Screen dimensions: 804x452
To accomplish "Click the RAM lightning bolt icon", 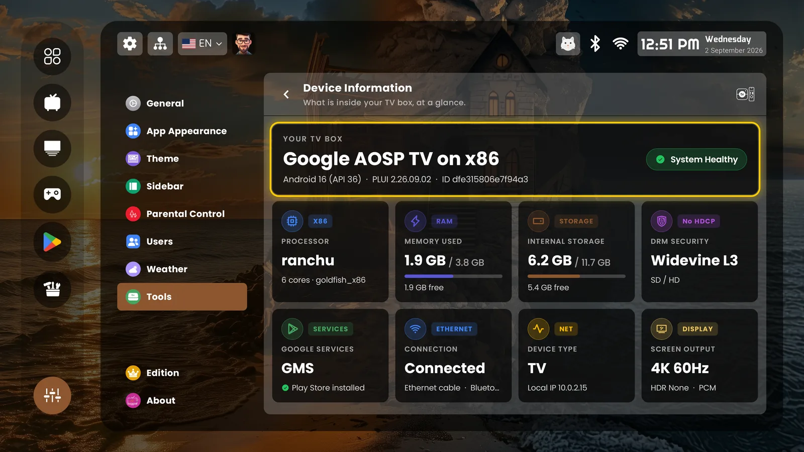I will pyautogui.click(x=415, y=221).
